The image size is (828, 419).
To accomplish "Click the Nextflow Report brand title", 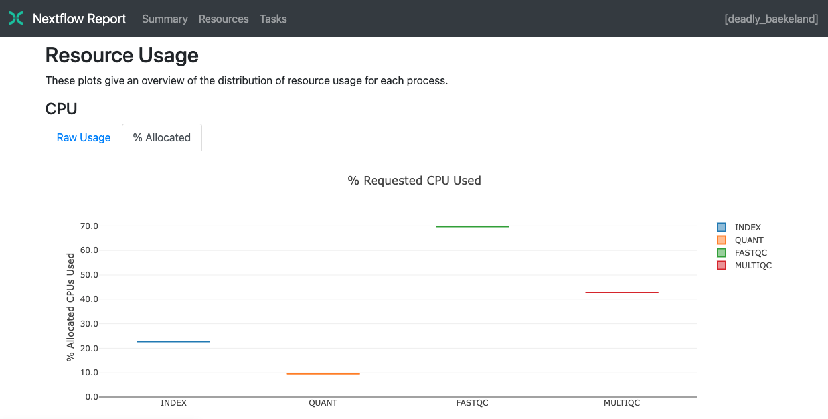I will pos(79,19).
